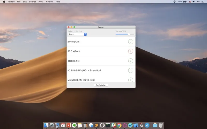Select the MetalRock.FM CSNX-8766 station name
This screenshot has width=207, height=129.
81,80
